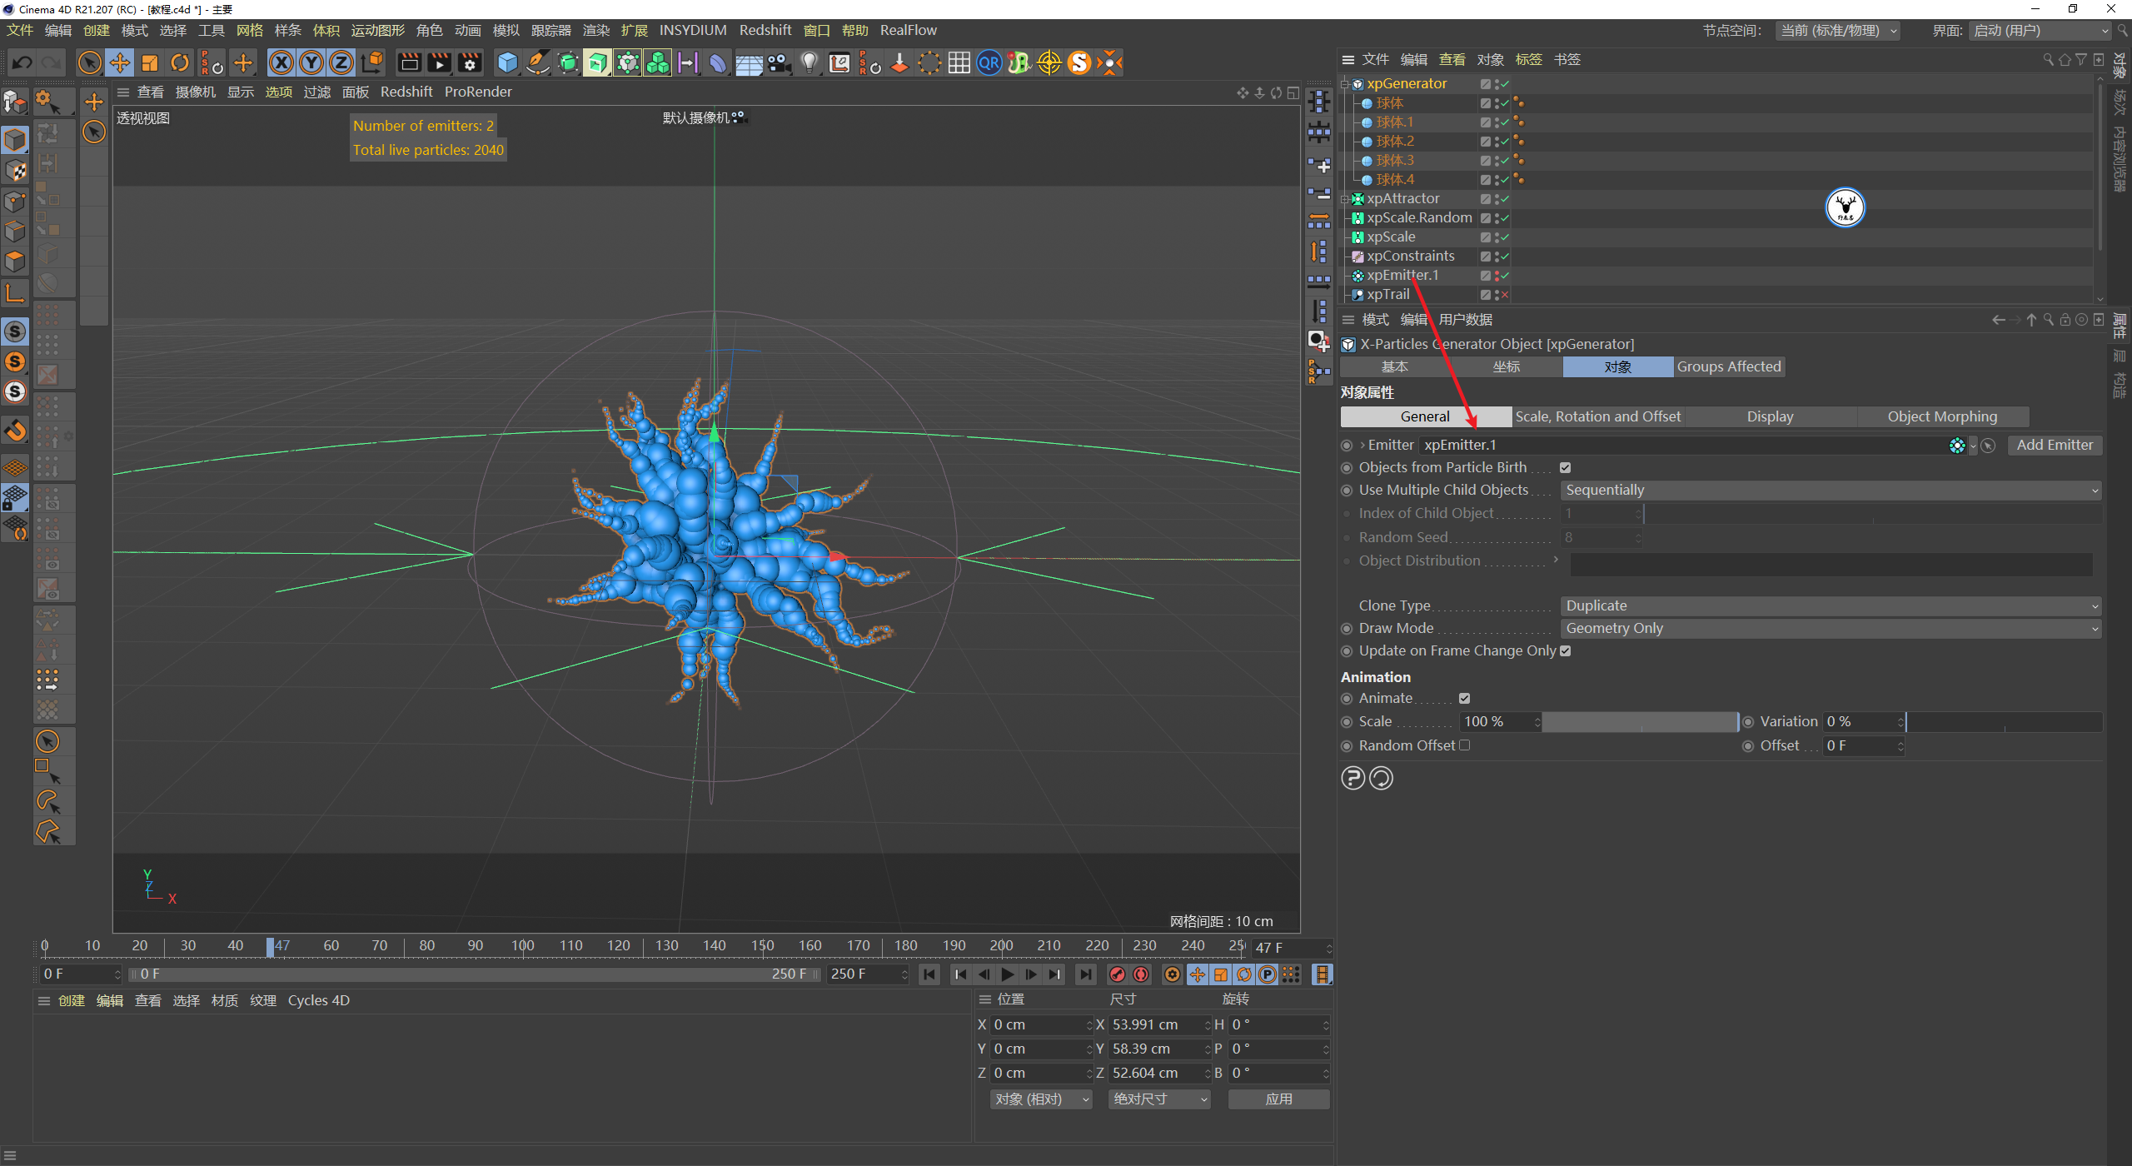Viewport: 2132px width, 1166px height.
Task: Open the Clone Type dropdown
Action: pyautogui.click(x=1830, y=606)
